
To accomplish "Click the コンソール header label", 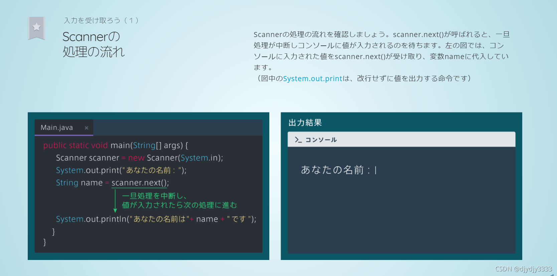I will pyautogui.click(x=321, y=140).
